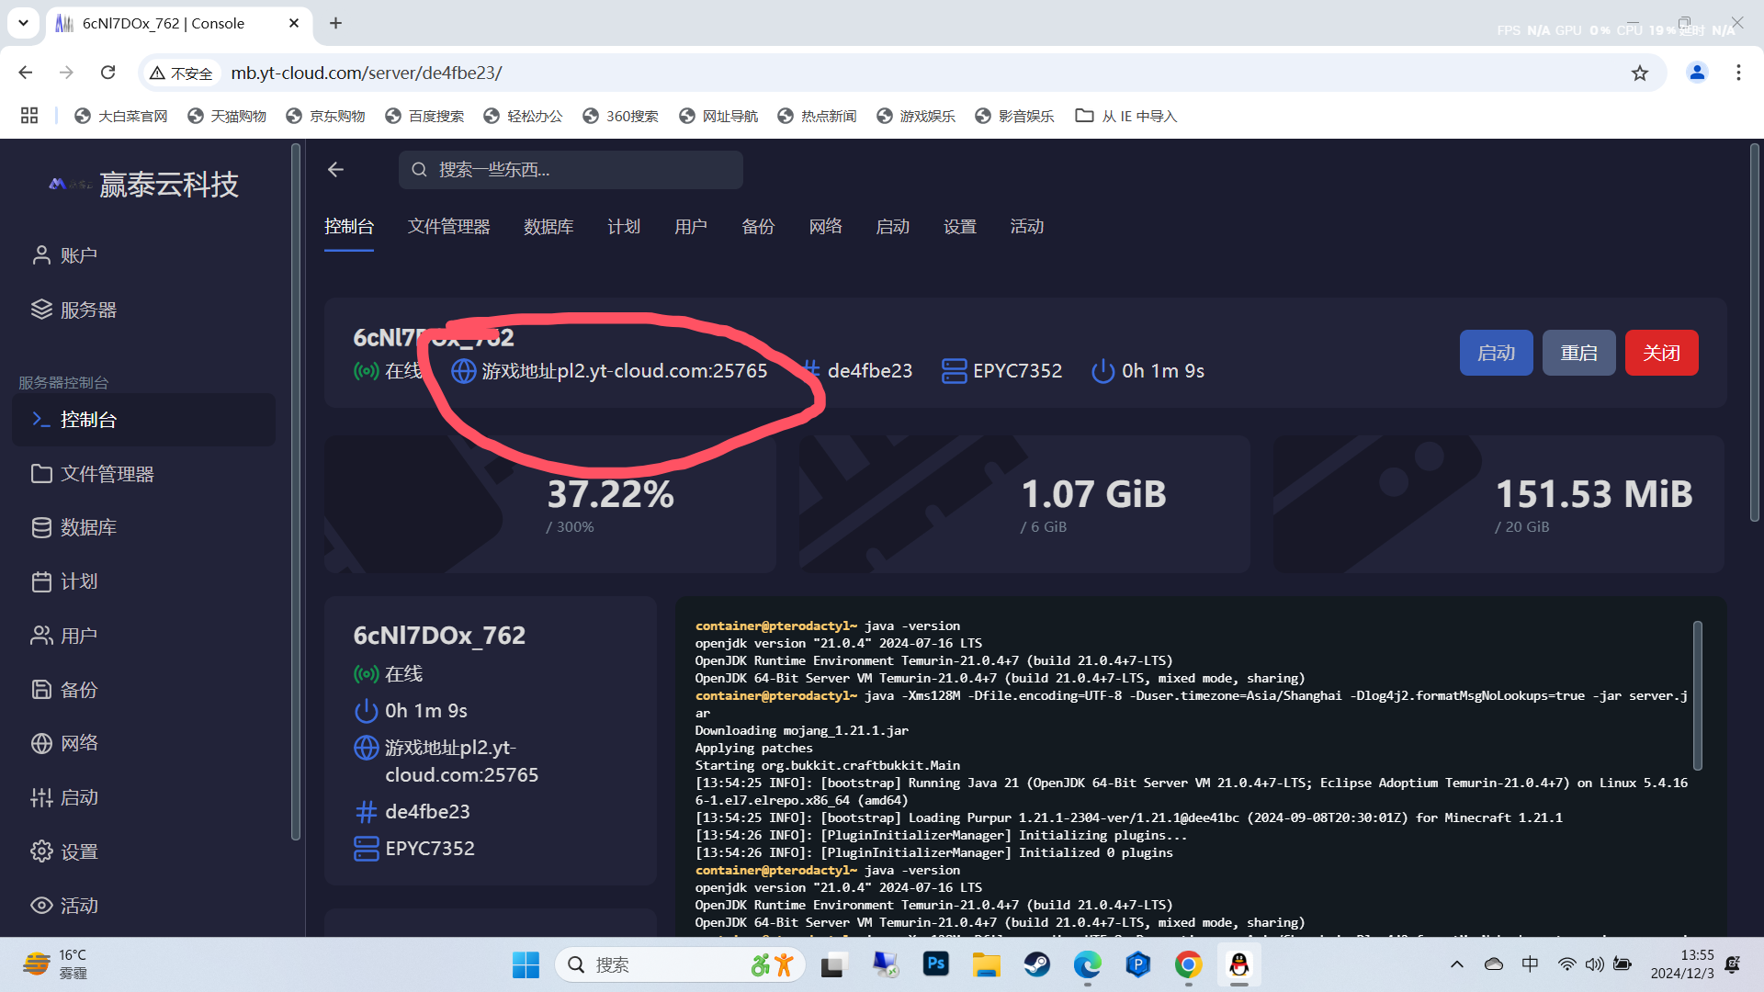
Task: Open 数据库 in the sidebar
Action: [x=73, y=527]
